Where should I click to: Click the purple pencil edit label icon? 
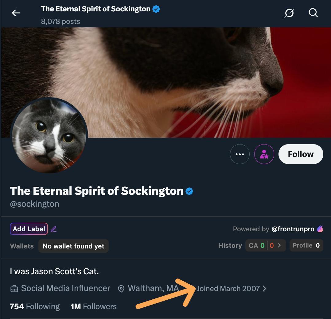54,229
